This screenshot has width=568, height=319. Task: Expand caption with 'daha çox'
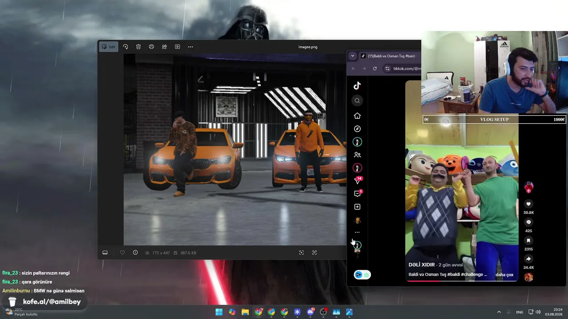click(x=504, y=275)
